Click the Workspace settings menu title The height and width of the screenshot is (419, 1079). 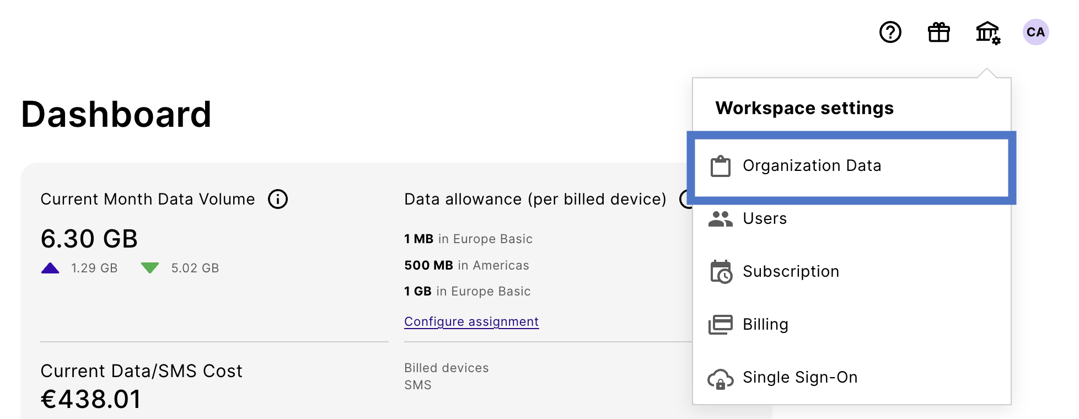click(804, 108)
